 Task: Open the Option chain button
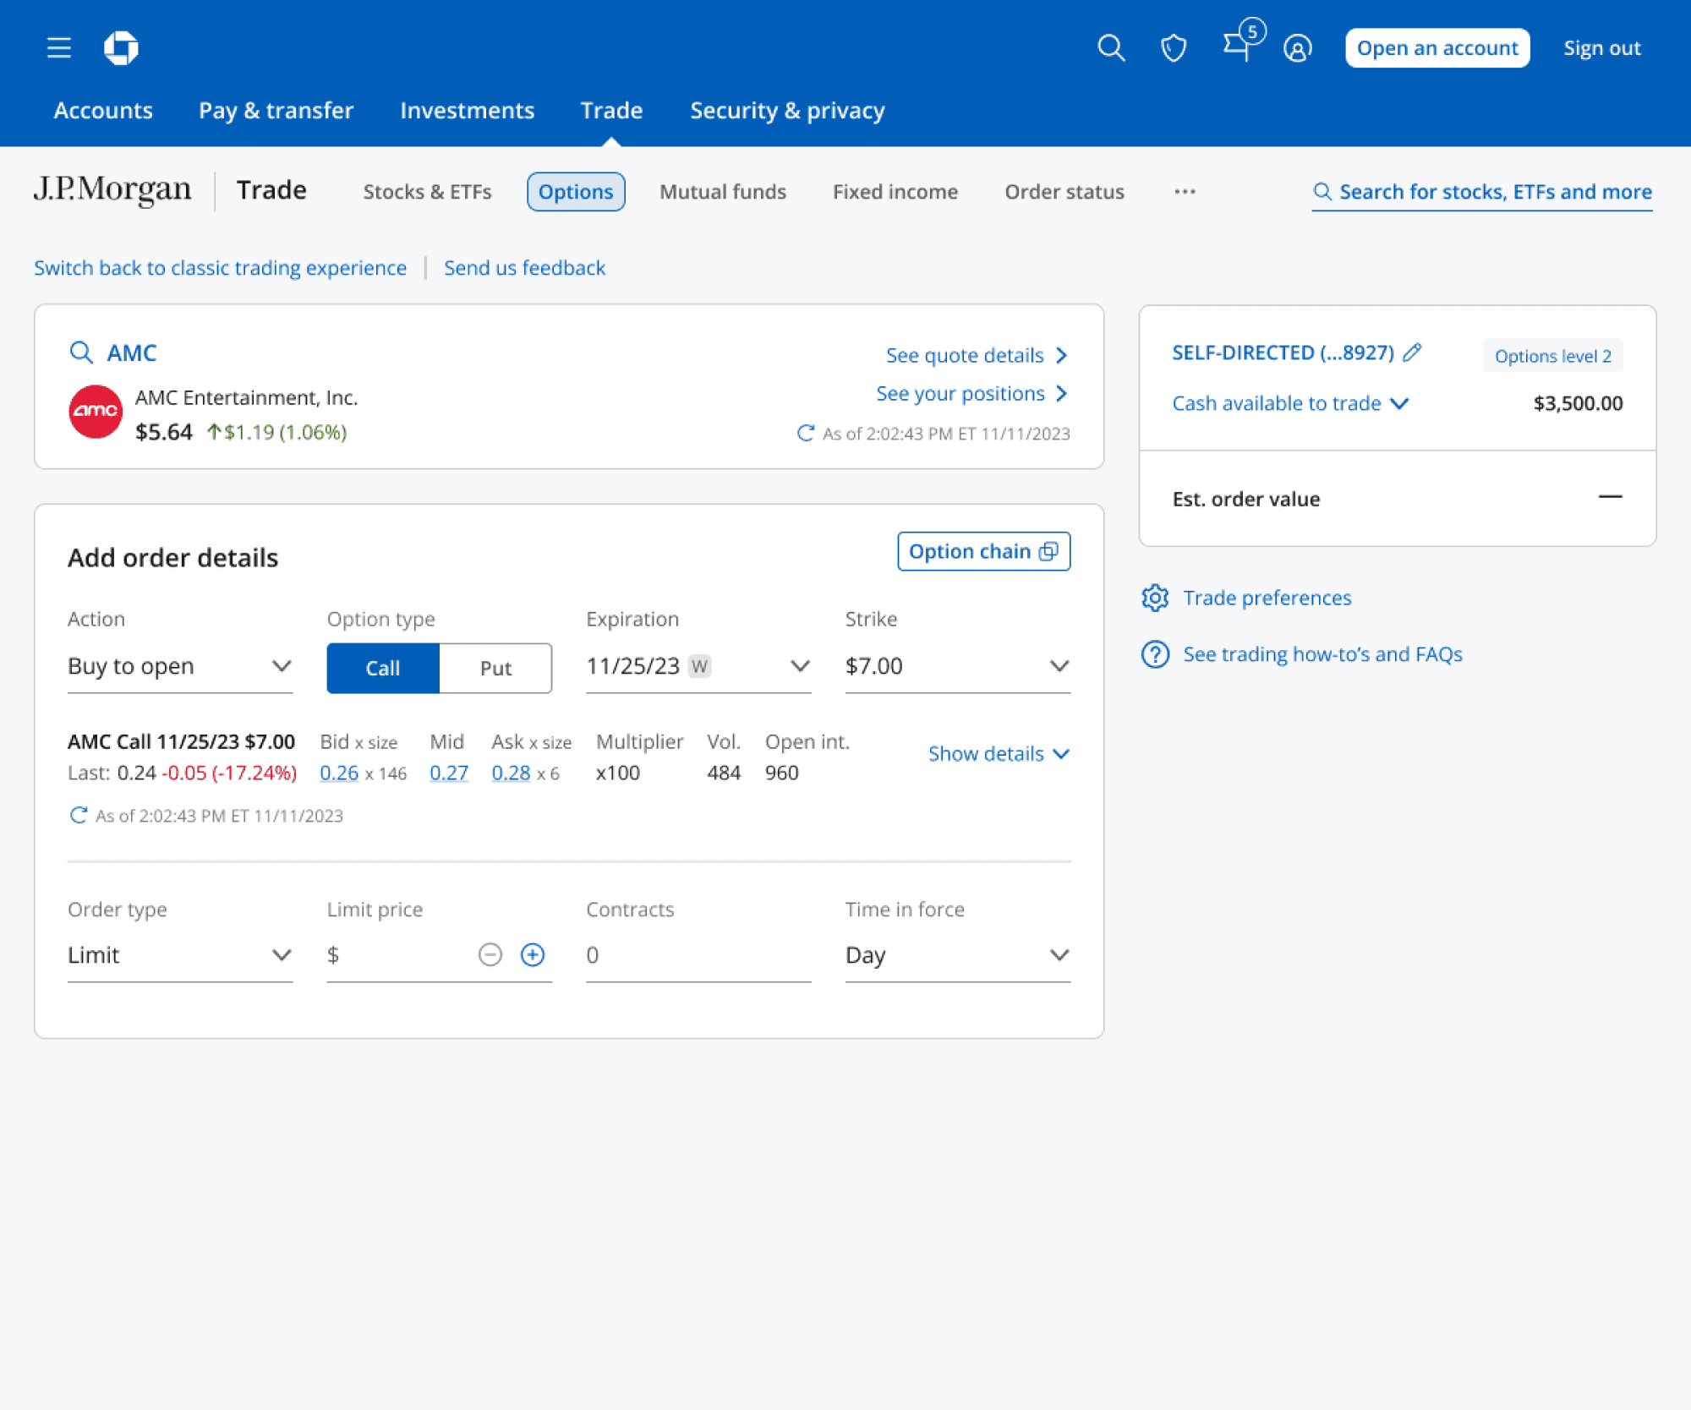tap(983, 551)
